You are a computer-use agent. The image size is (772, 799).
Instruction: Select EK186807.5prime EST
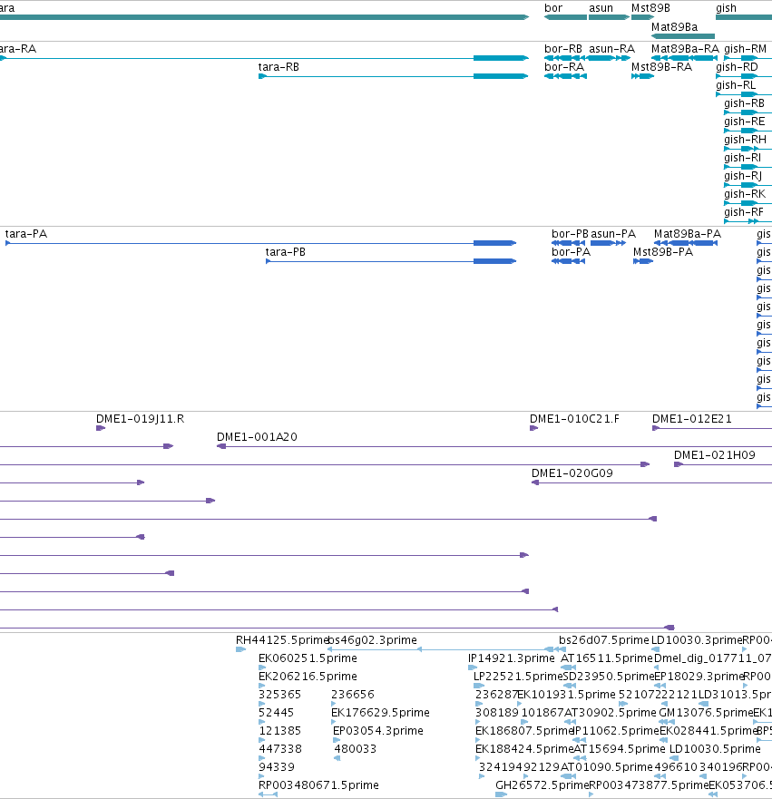click(478, 740)
